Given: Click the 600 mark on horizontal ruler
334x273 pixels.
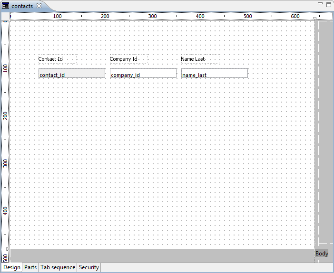Looking at the screenshot, I should (x=295, y=16).
